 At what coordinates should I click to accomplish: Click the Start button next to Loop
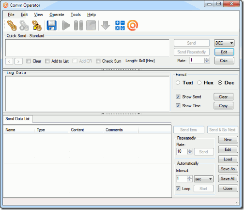click(203, 189)
